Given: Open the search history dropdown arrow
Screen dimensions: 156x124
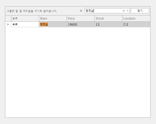Looking at the screenshot, I should tap(128, 11).
